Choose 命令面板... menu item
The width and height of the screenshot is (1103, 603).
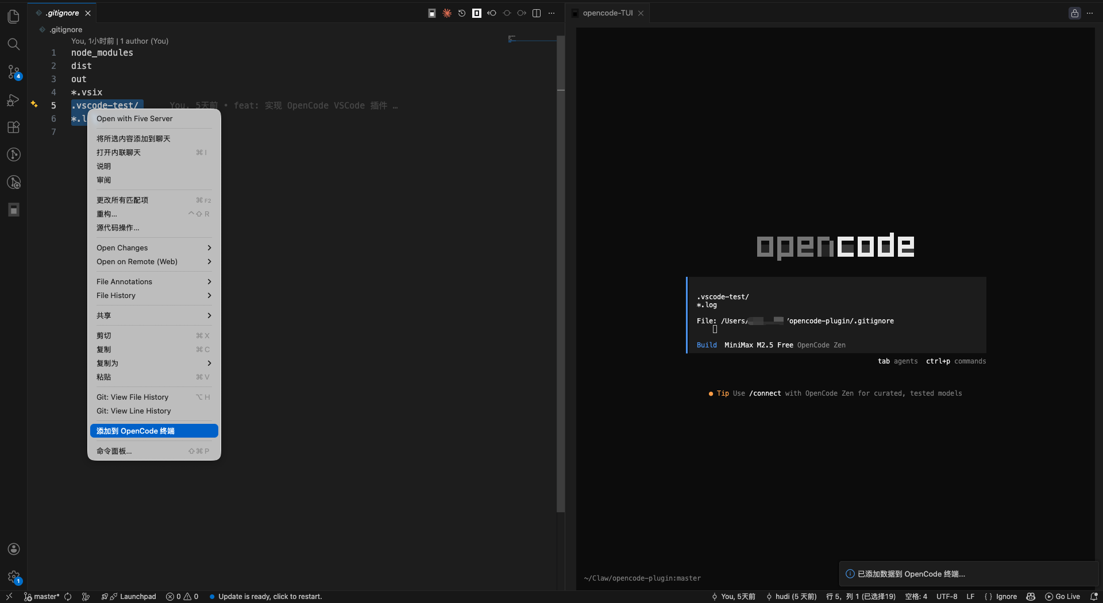click(x=154, y=451)
